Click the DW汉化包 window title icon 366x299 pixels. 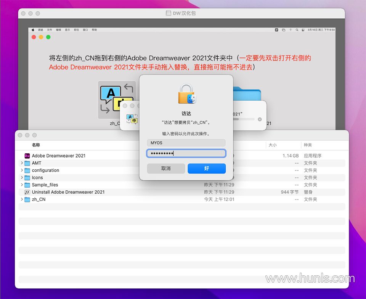168,13
